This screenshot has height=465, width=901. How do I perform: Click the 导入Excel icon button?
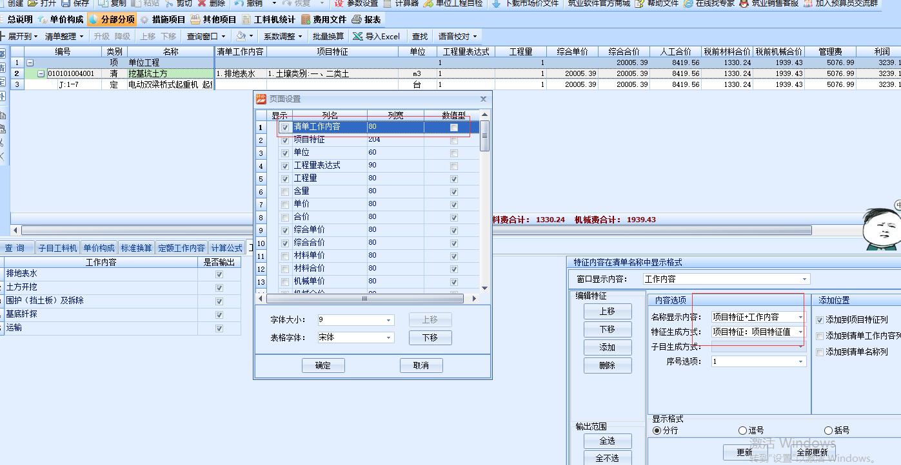click(x=358, y=37)
